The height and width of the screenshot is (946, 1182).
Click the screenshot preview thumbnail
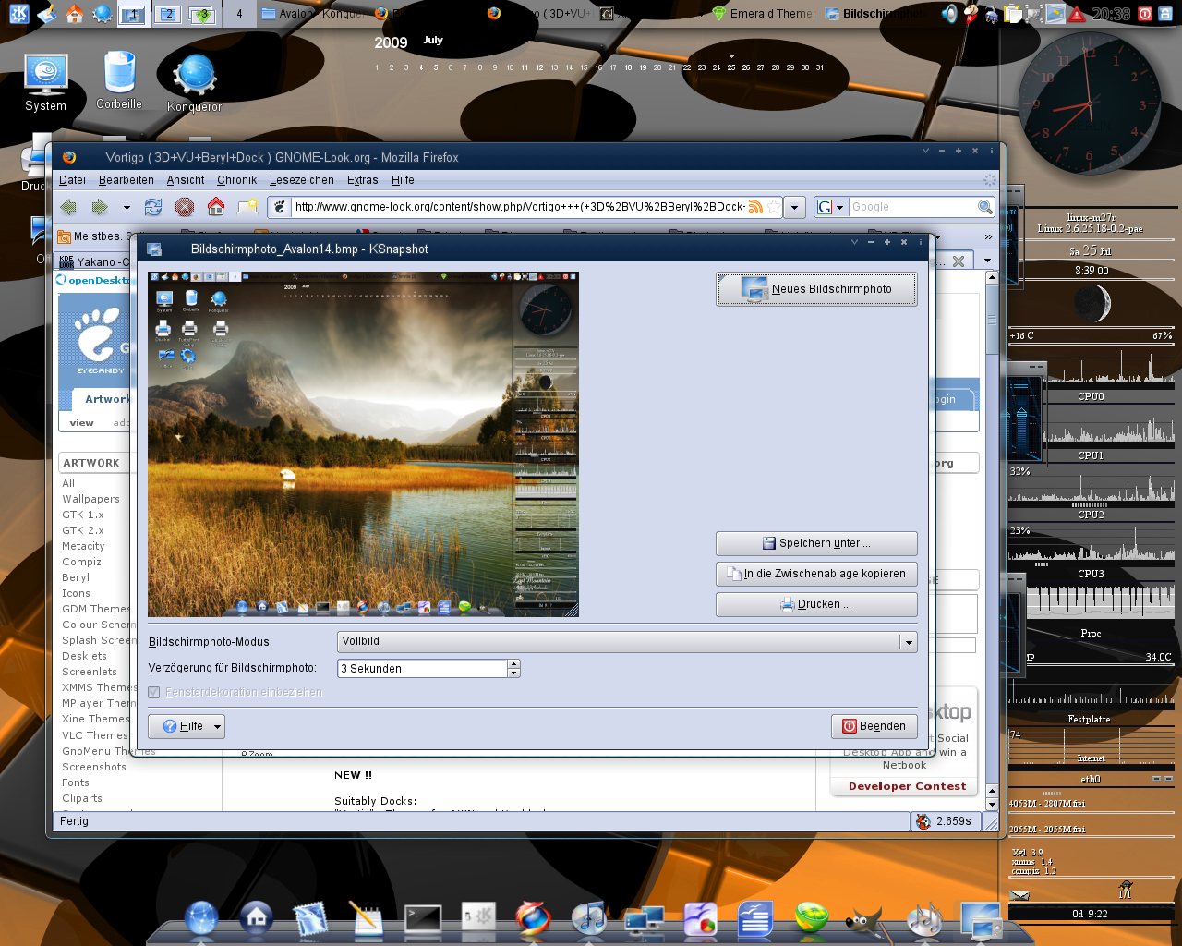click(363, 444)
